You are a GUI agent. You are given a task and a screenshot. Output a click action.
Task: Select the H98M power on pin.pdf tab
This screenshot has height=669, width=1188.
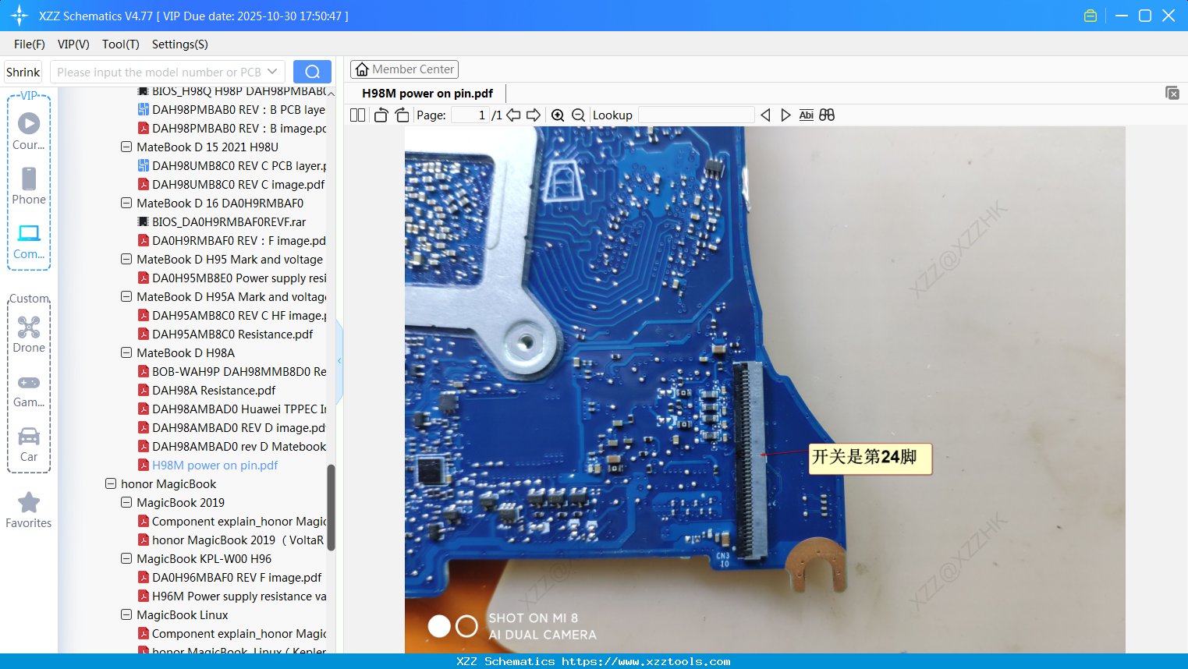(427, 94)
